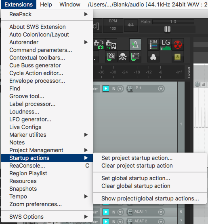Click the BPM tempo value 100
This screenshot has width=208, height=224.
[113, 28]
